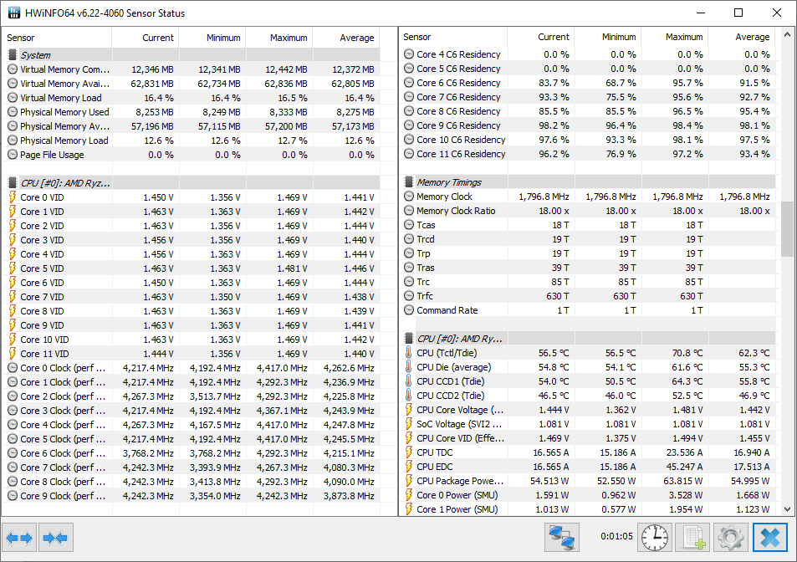
Task: Click the SoC Voltage lightning icon
Action: tap(409, 424)
